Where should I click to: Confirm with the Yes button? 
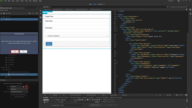(15, 51)
